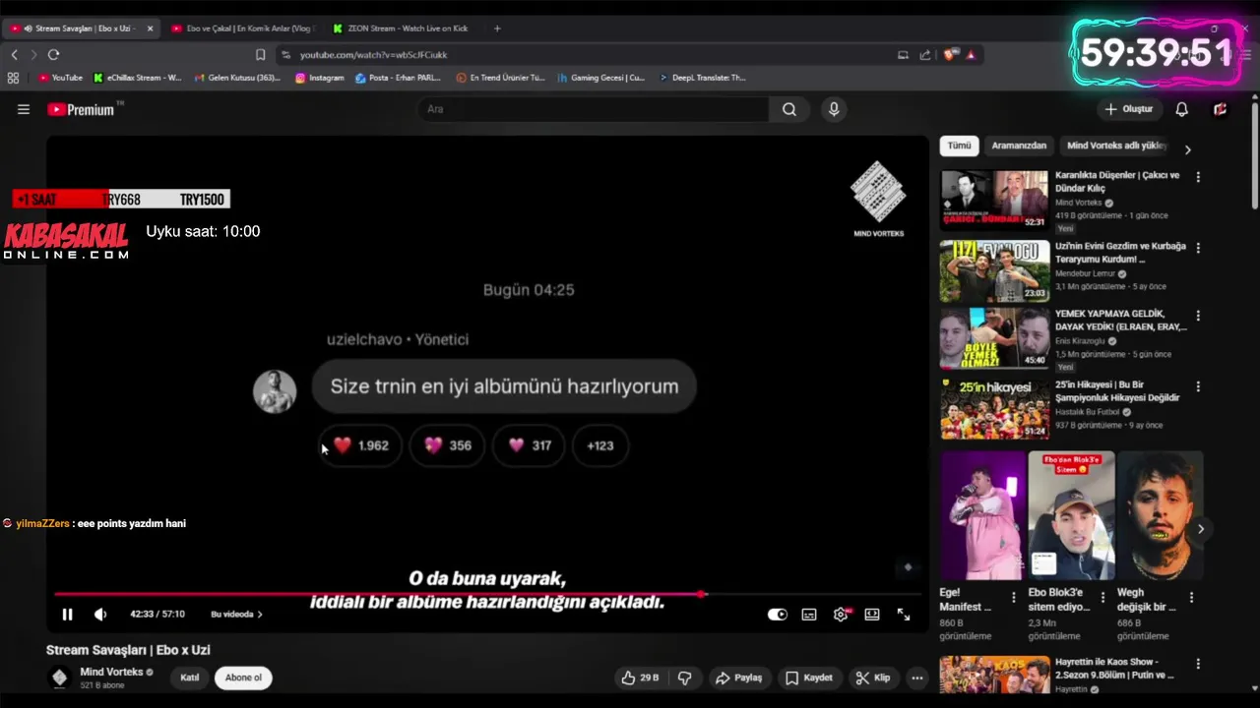Share the video via 'Paylaş'
Screen dimensions: 1260x708
[739, 678]
